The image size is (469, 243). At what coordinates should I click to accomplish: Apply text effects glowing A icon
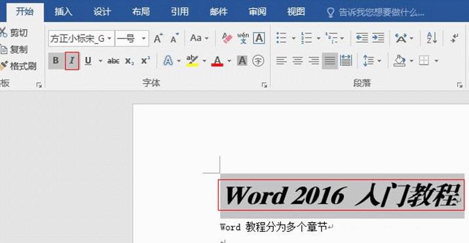tap(168, 61)
